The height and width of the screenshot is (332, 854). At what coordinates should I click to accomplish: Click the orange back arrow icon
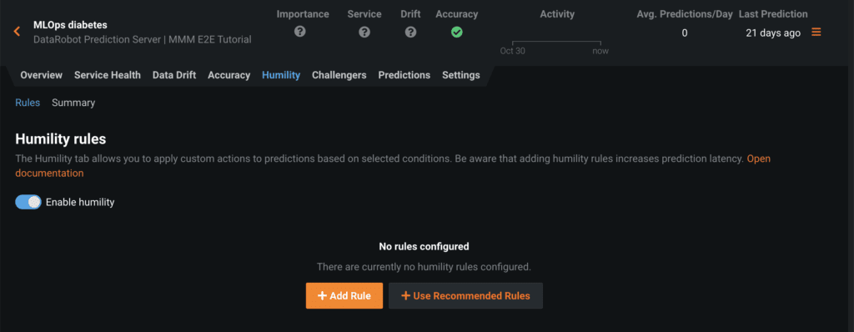[x=17, y=32]
